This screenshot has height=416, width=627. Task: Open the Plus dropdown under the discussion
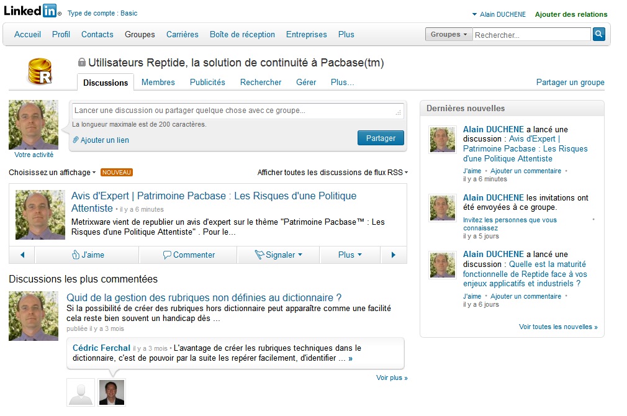[x=350, y=255]
